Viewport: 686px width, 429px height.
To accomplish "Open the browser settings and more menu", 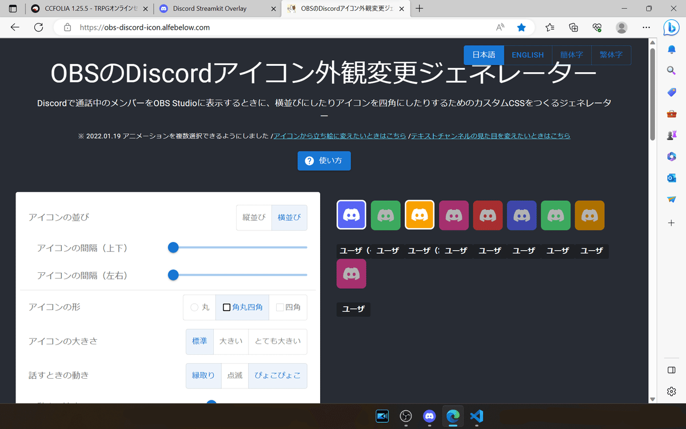I will [647, 27].
